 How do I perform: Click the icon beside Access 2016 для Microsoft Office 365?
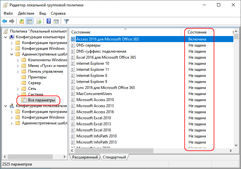tap(73, 39)
